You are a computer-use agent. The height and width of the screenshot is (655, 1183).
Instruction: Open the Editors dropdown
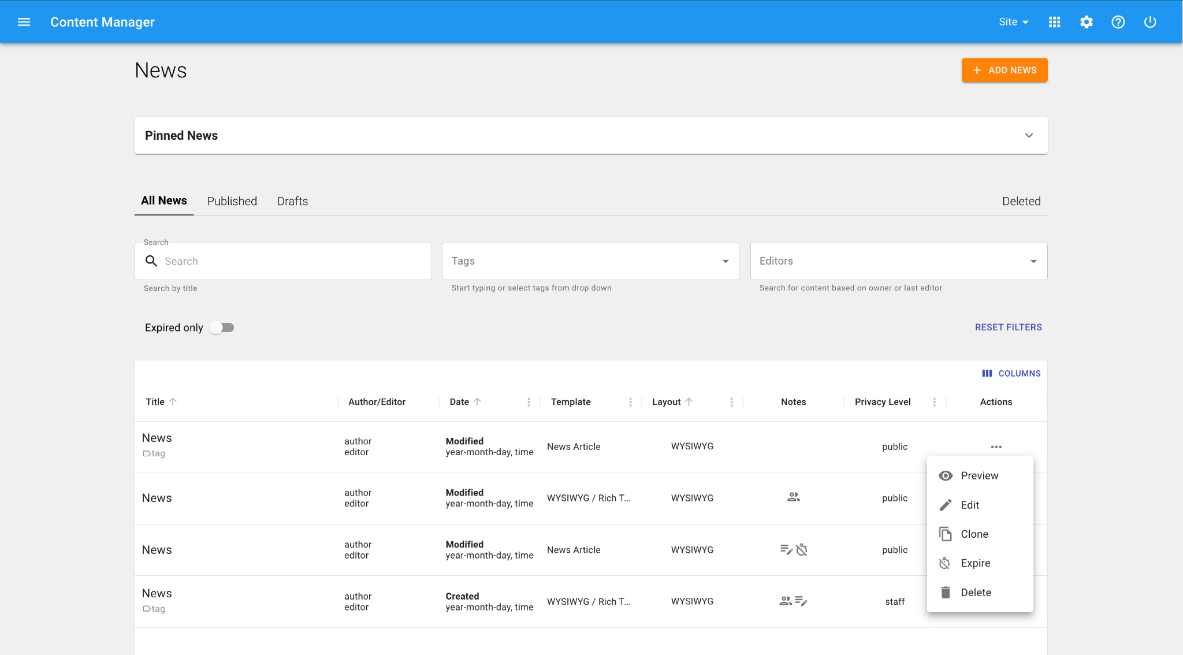click(x=1033, y=261)
